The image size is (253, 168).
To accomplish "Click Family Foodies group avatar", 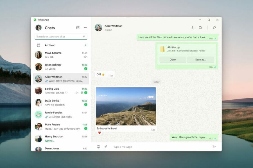I will (39, 115).
